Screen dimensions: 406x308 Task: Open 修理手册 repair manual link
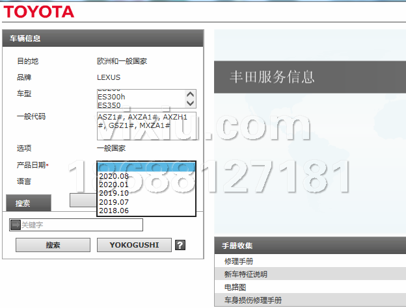(x=237, y=261)
